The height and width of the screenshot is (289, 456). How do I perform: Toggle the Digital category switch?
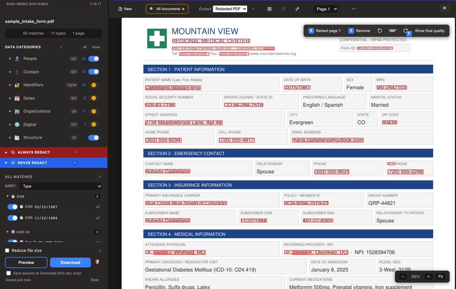(x=94, y=125)
